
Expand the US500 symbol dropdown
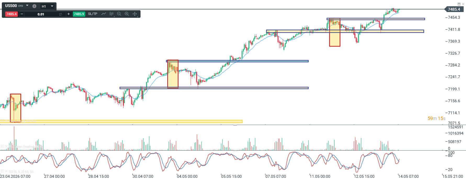click(27, 5)
